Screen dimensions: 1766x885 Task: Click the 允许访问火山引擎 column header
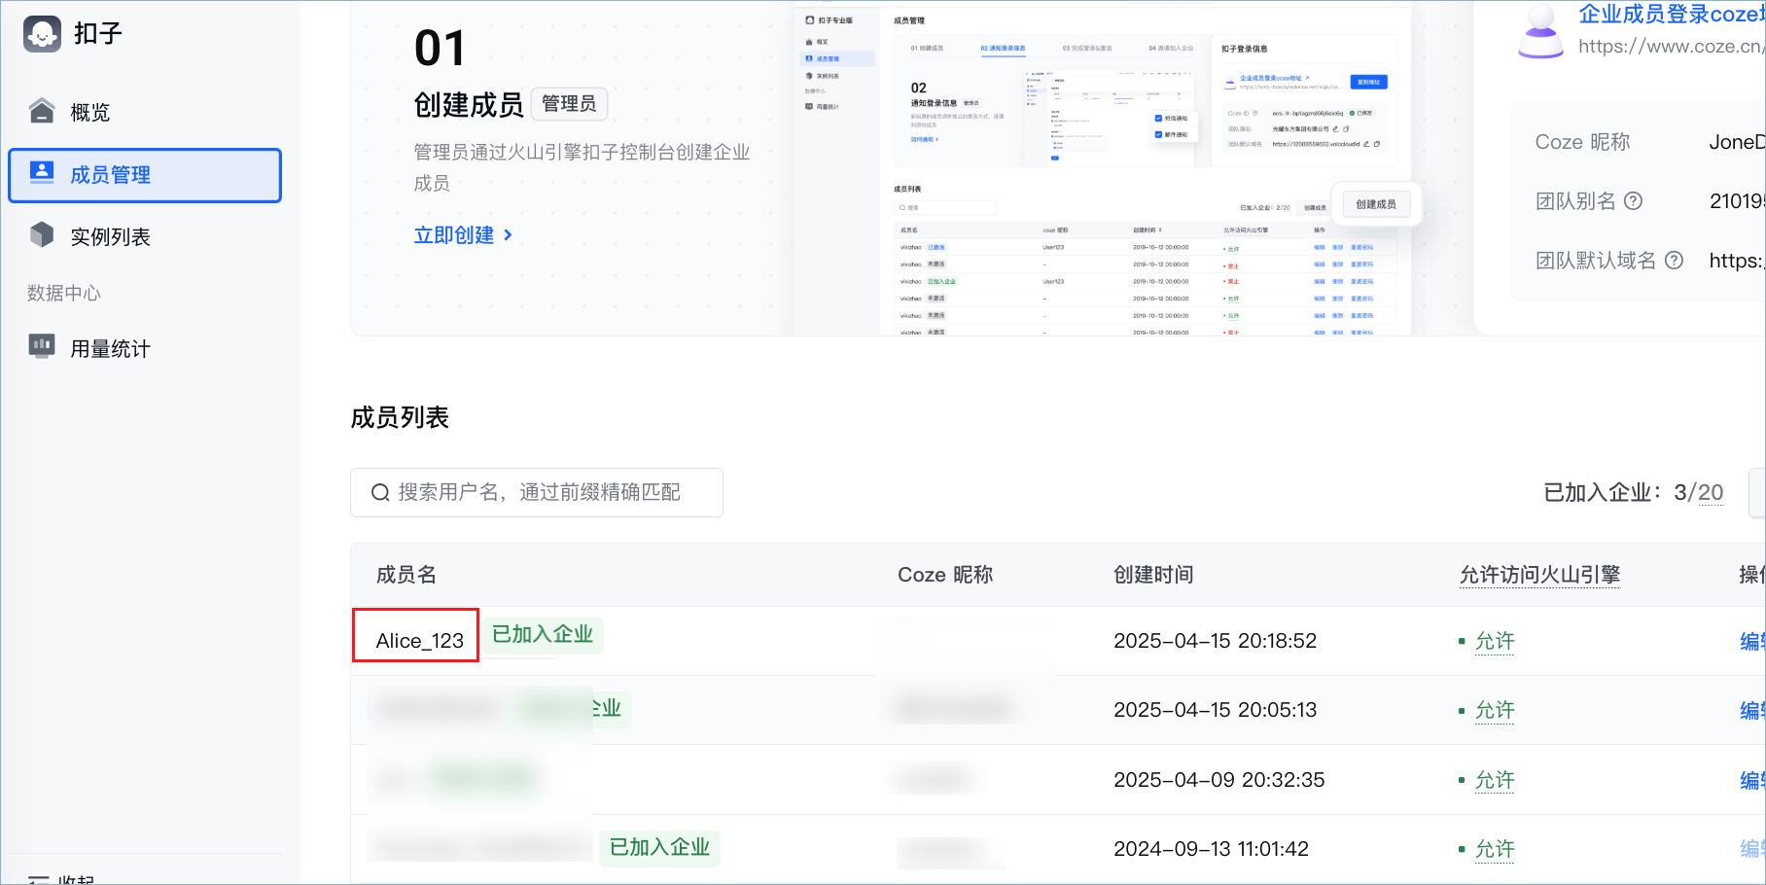pyautogui.click(x=1539, y=575)
